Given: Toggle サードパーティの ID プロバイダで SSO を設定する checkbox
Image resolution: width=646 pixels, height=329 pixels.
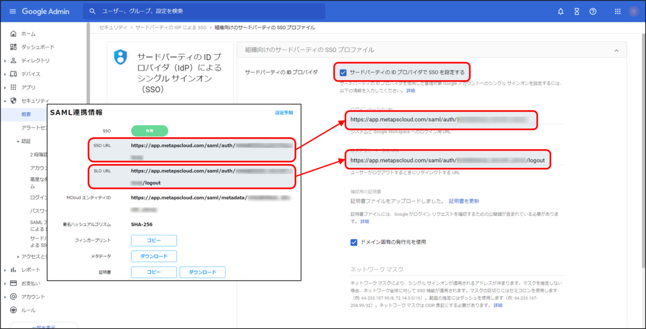Looking at the screenshot, I should pyautogui.click(x=343, y=72).
